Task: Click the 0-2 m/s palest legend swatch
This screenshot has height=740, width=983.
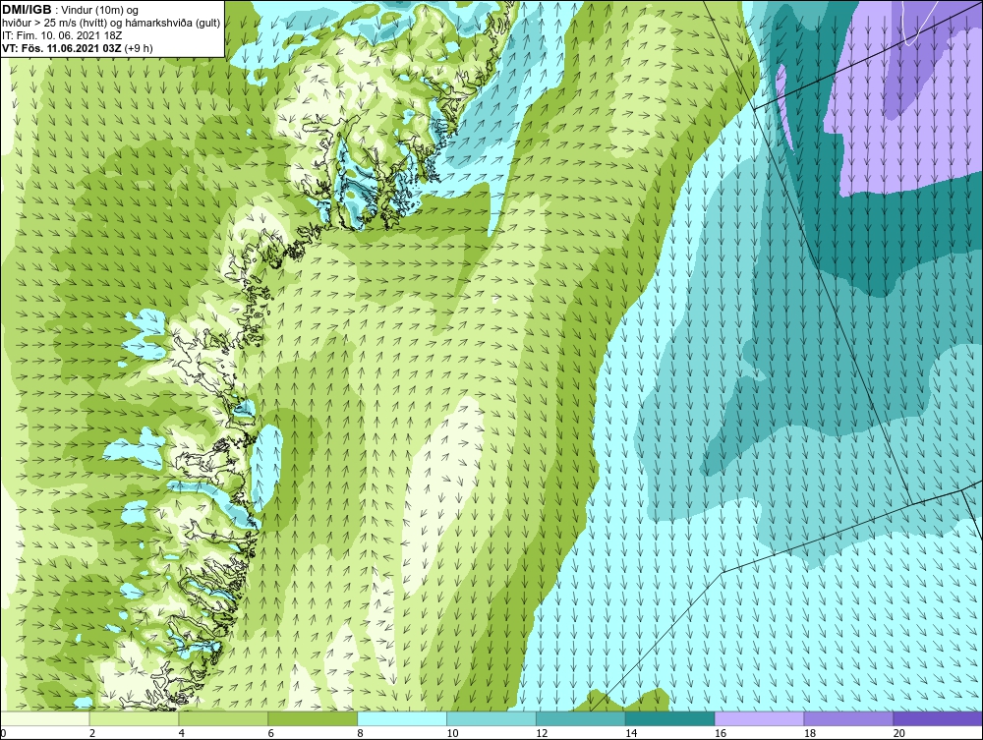Action: coord(45,718)
